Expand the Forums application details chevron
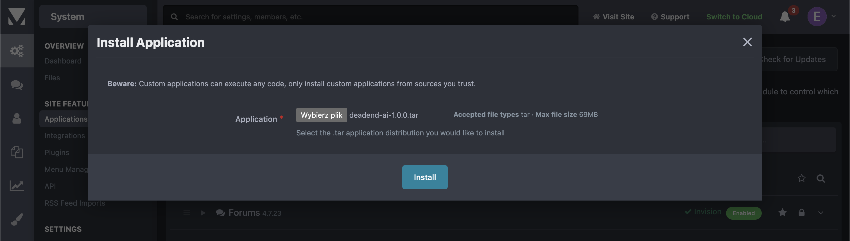Screen dimensions: 850x241 pos(822,213)
